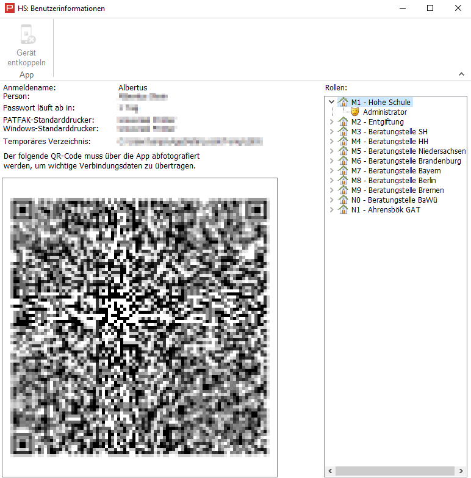The width and height of the screenshot is (471, 478).
Task: Select the M8 - Beratungsstelle Berlin role
Action: pos(394,181)
